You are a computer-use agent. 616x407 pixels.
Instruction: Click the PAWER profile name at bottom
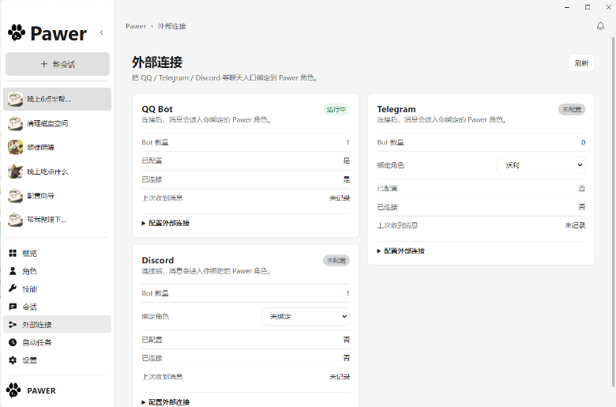point(41,390)
